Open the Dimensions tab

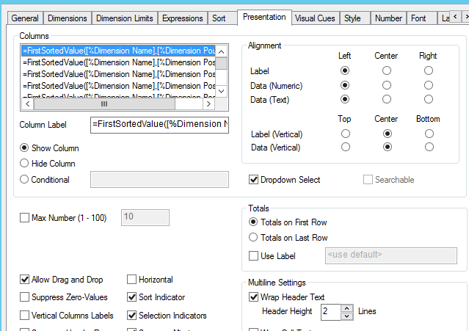coord(68,18)
